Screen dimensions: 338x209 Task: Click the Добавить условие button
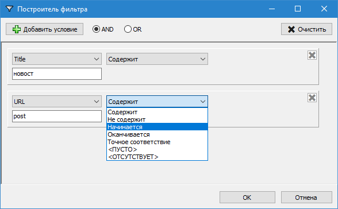click(44, 29)
